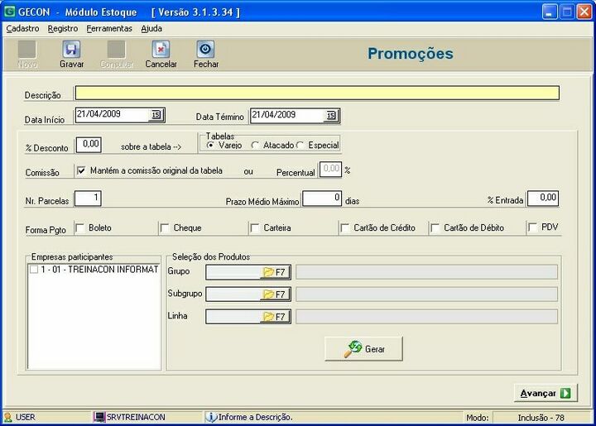
Task: Open the Linha F7 folder lookup
Action: coord(275,317)
